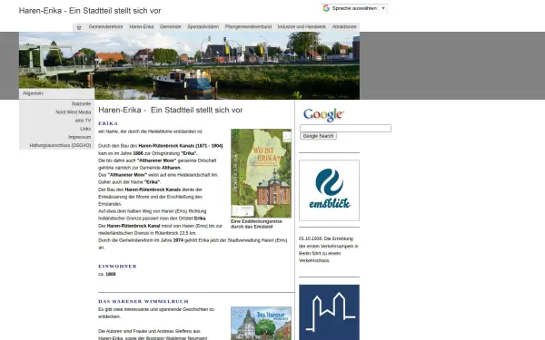Click the Google search input field
The image size is (545, 340).
pyautogui.click(x=345, y=129)
